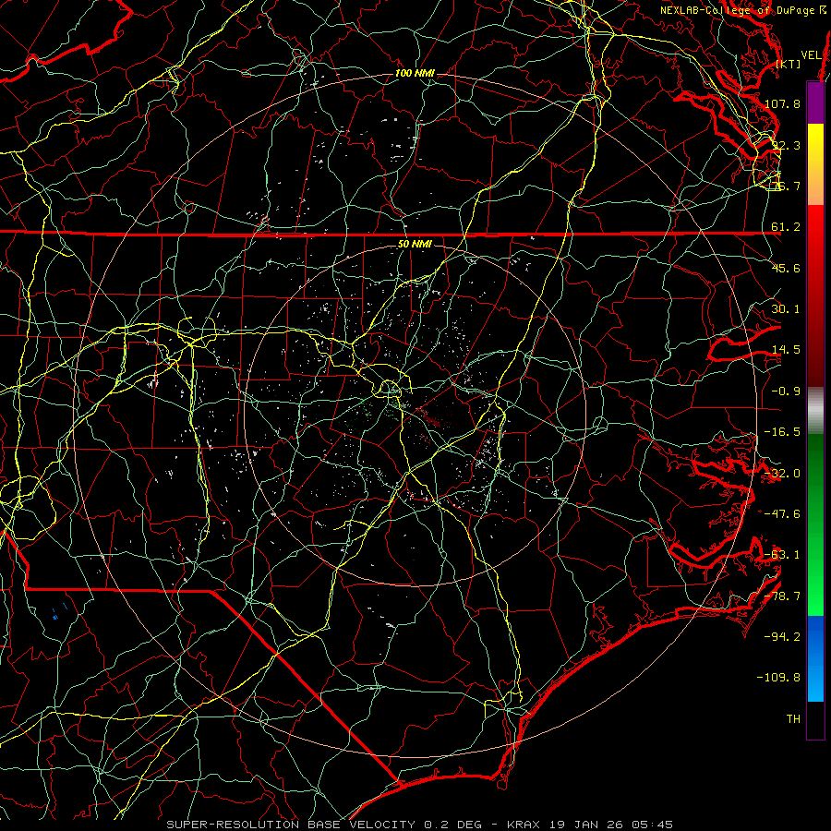Screen dimensions: 831x831
Task: Click the -16.5 scale value
Action: 782,432
